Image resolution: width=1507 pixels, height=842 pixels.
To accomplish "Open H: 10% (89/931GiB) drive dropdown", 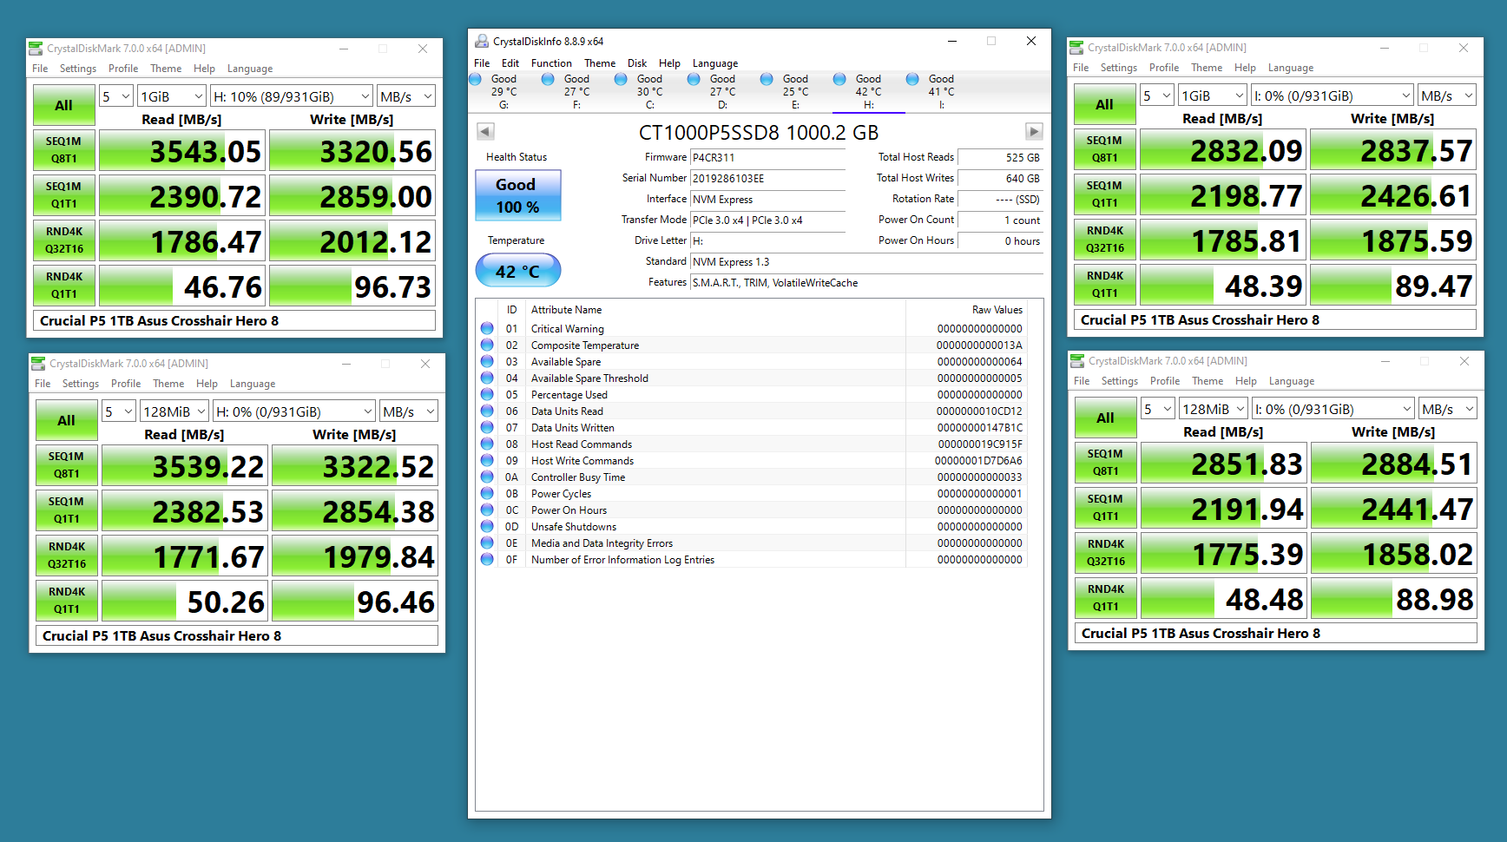I will pyautogui.click(x=292, y=96).
